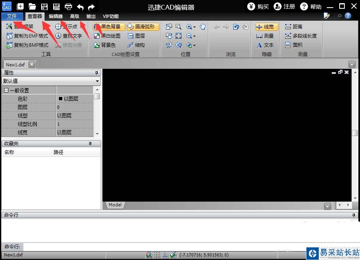Image resolution: width=360 pixels, height=260 pixels.
Task: Open the layout dropdown beside Model tab
Action: point(328,206)
